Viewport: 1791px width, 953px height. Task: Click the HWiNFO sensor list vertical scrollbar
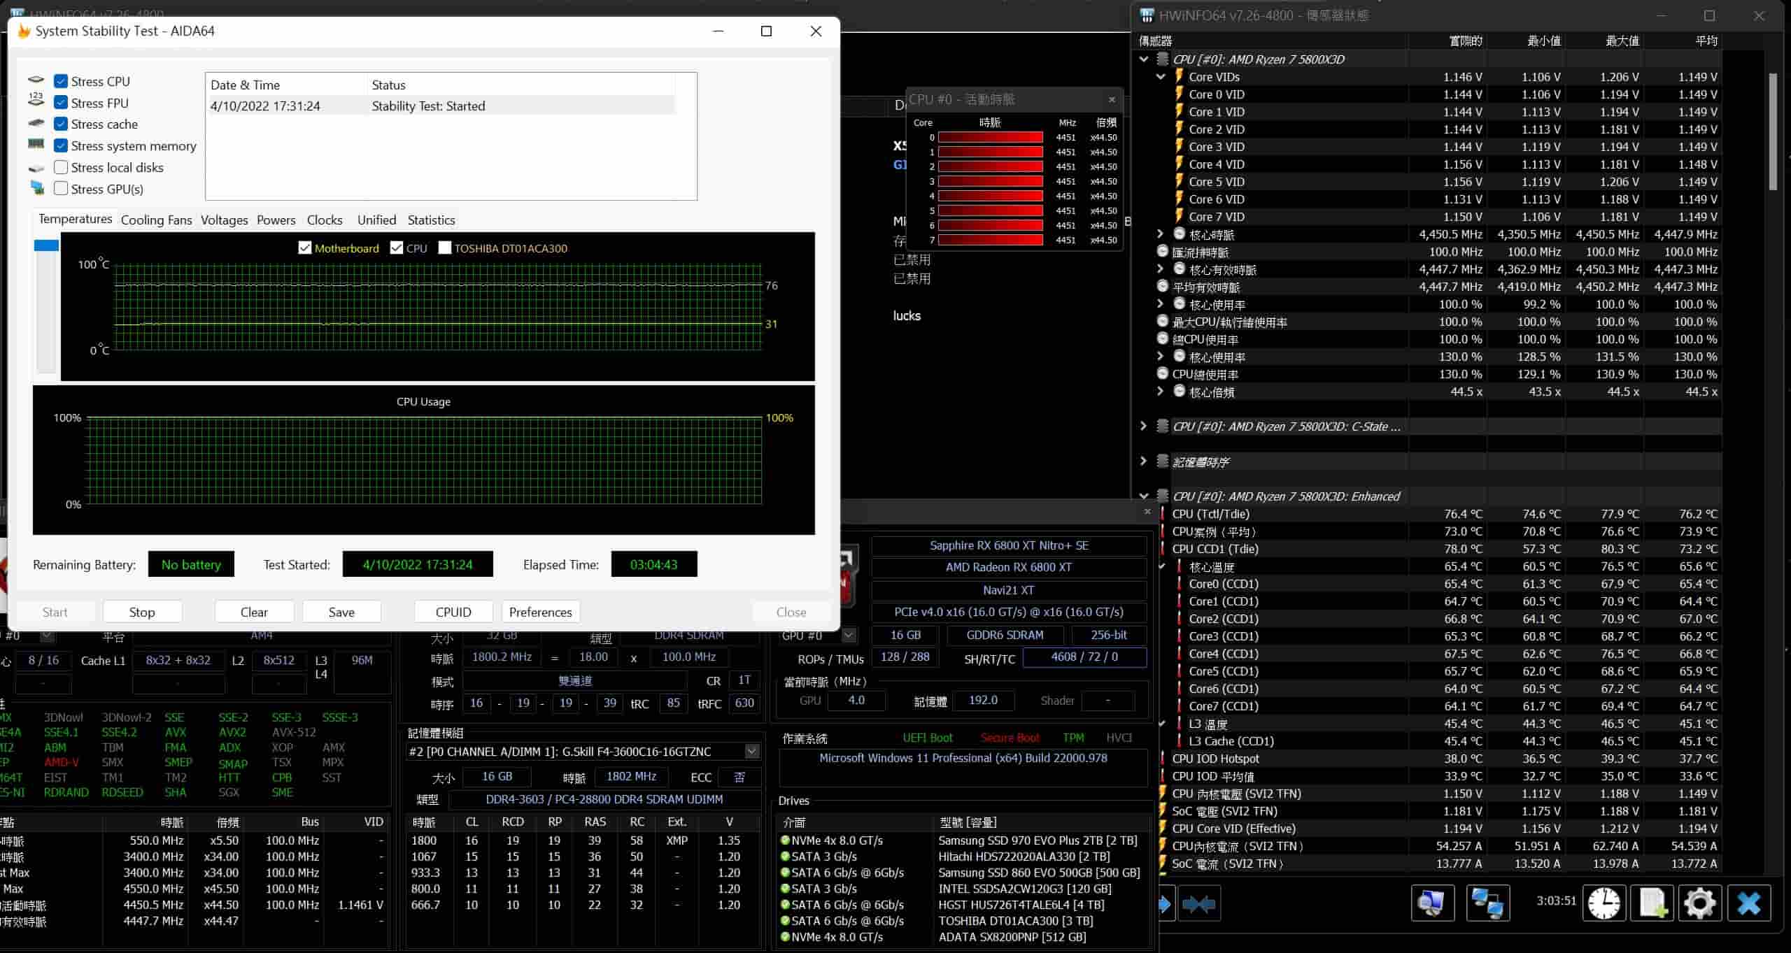[1772, 131]
